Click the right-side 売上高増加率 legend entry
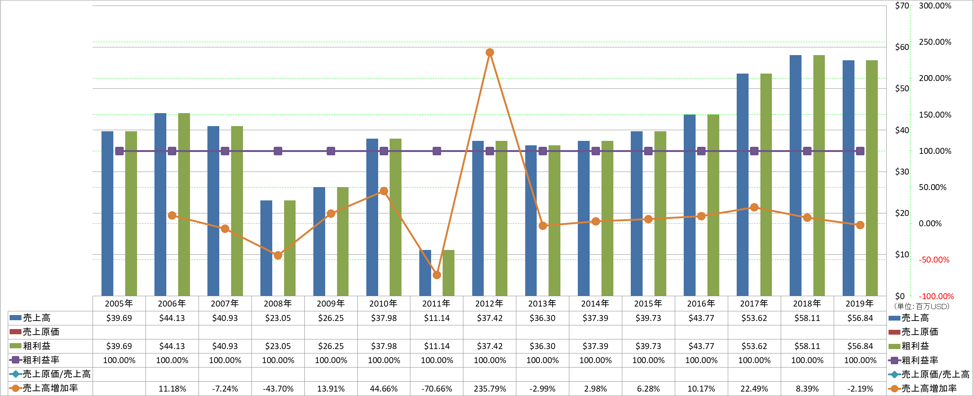973x396 pixels. (922, 389)
